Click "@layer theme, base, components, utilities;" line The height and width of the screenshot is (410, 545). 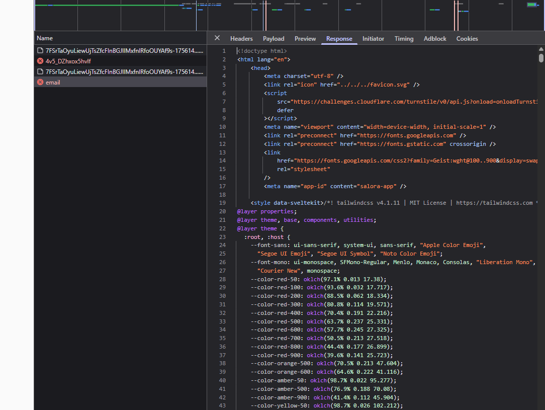pyautogui.click(x=307, y=220)
